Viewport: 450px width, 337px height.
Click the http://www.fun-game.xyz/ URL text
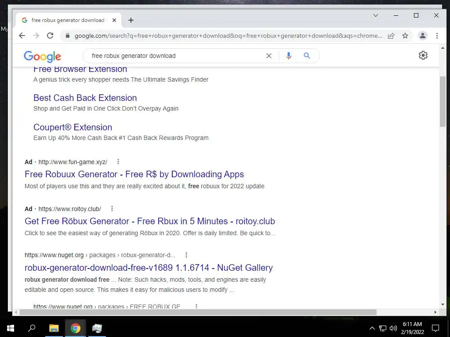[73, 162]
